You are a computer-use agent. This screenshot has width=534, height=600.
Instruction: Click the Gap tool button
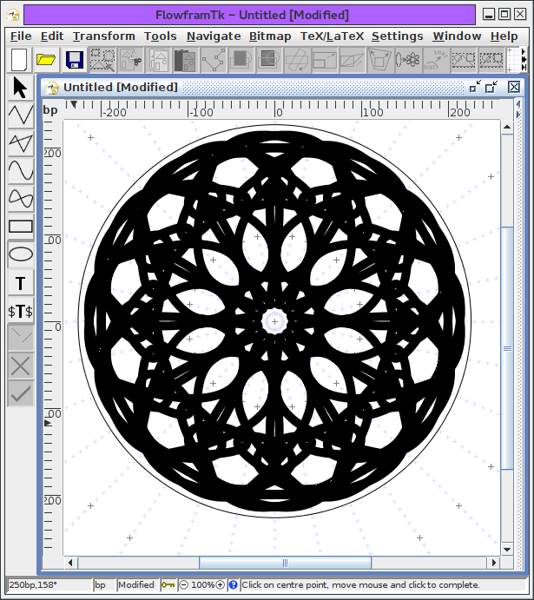point(21,339)
